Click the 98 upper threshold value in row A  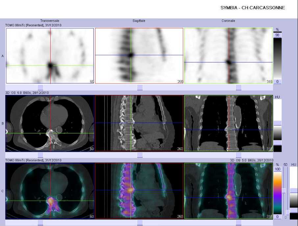coord(277,35)
